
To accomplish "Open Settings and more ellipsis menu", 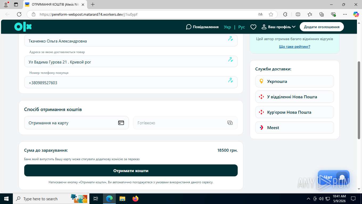I will 345,14.
